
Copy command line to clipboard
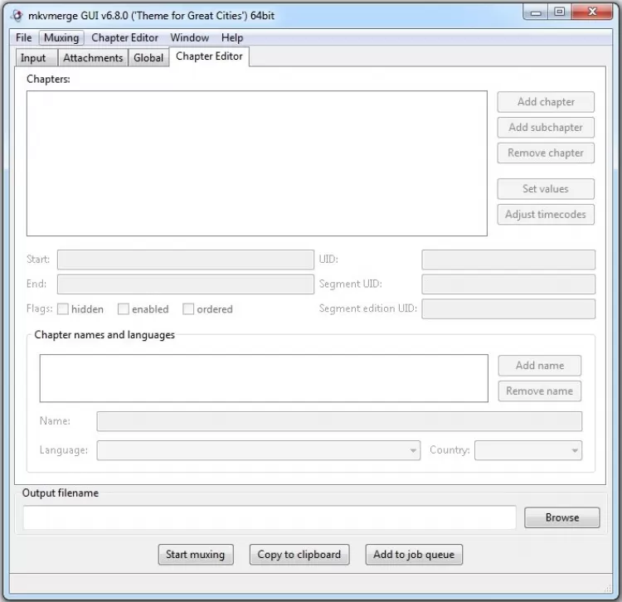299,555
